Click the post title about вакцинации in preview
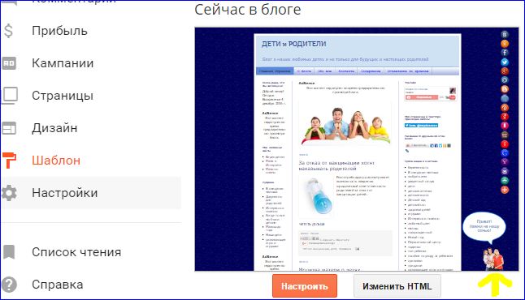This screenshot has height=300, width=525. pos(336,165)
